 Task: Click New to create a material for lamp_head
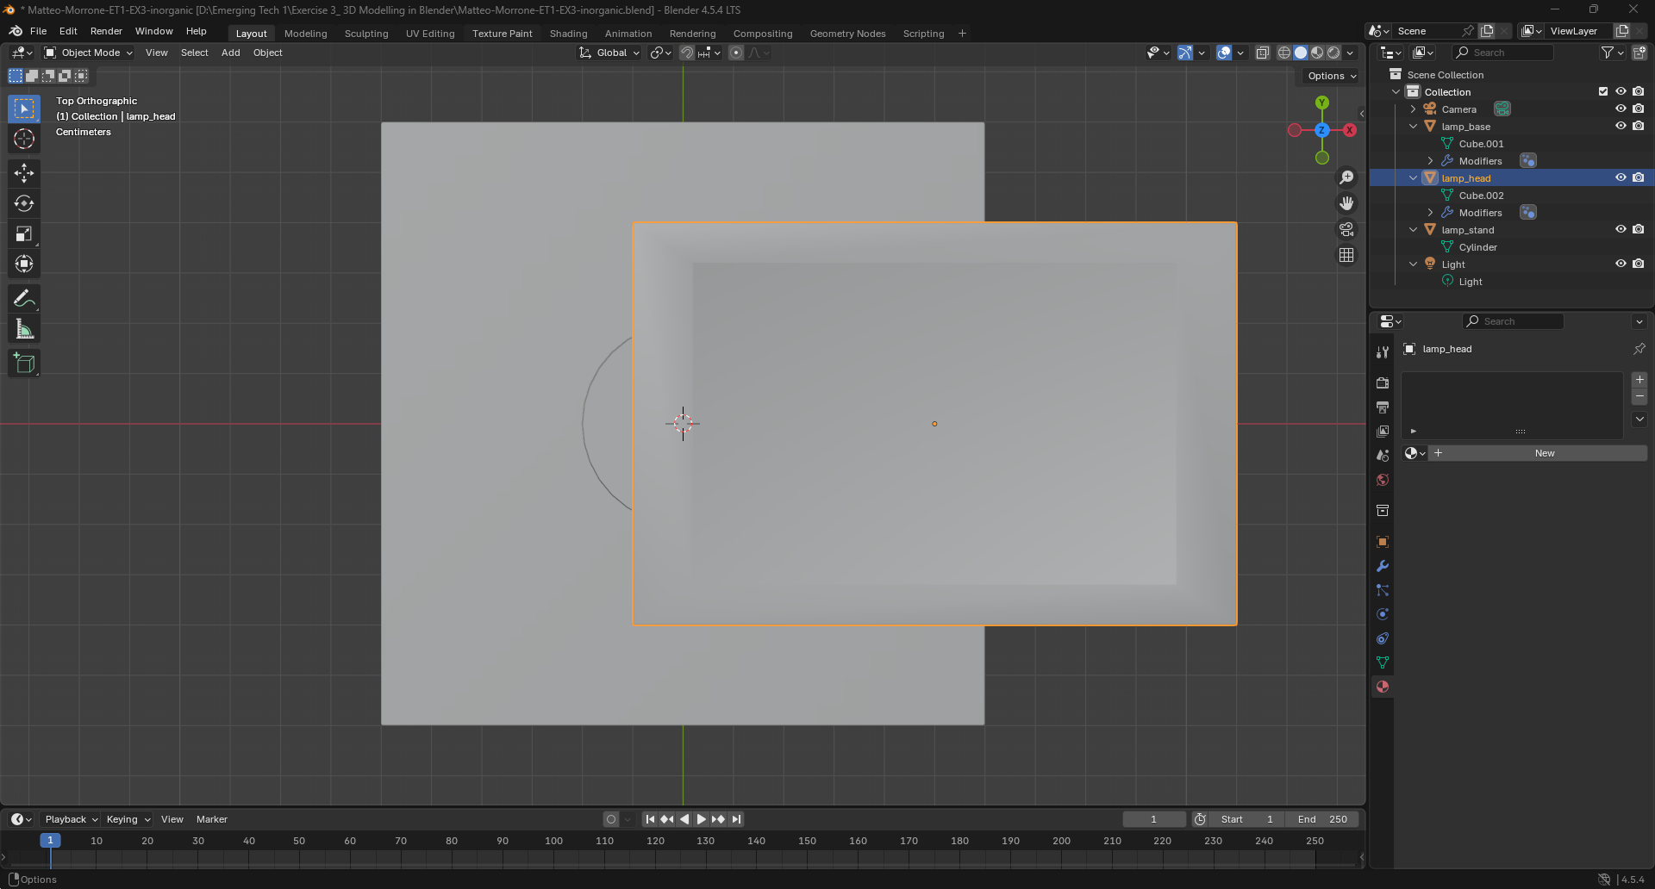click(1544, 453)
